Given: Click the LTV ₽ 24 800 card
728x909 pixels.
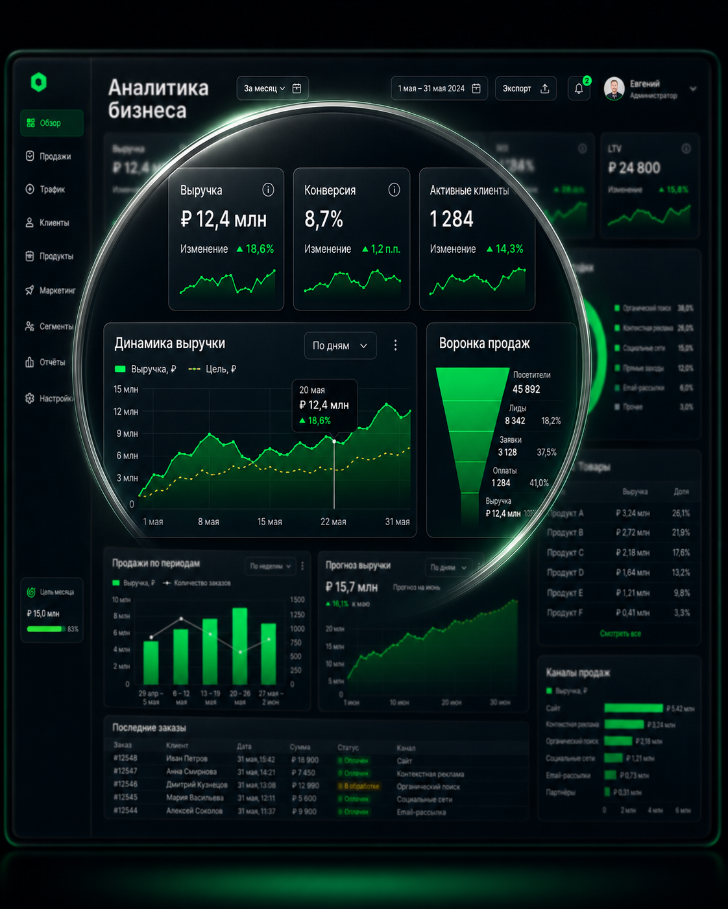Looking at the screenshot, I should click(649, 186).
